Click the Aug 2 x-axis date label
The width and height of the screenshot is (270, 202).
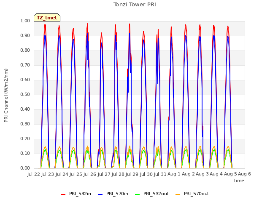tap(189, 174)
